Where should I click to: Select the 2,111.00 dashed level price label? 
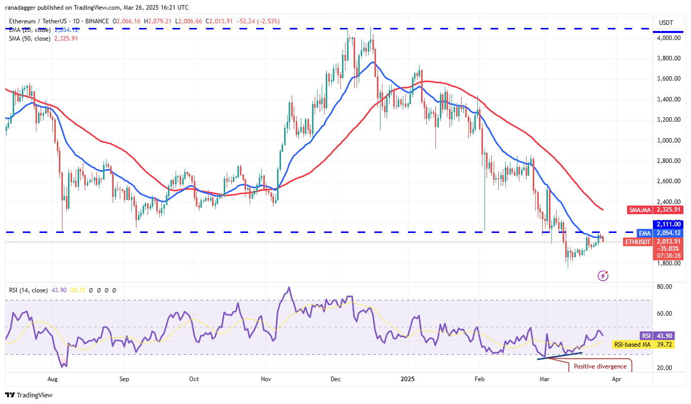[x=668, y=224]
